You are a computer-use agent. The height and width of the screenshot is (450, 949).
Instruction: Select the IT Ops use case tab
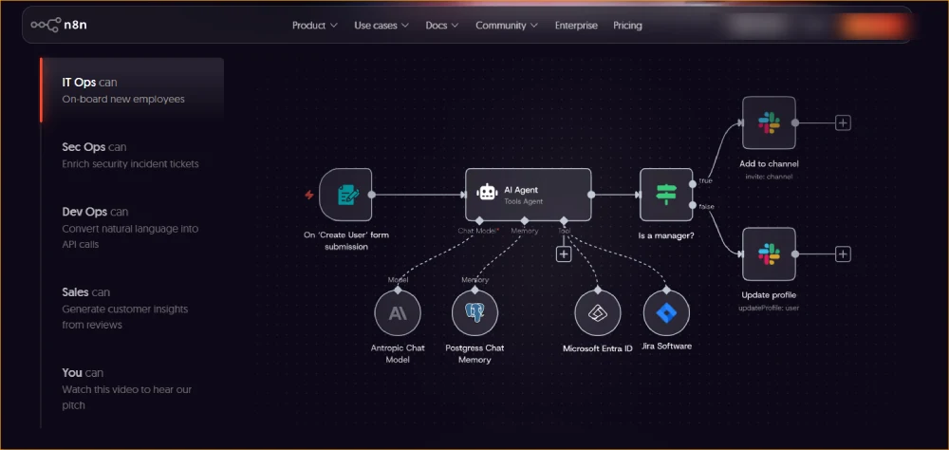pos(132,90)
